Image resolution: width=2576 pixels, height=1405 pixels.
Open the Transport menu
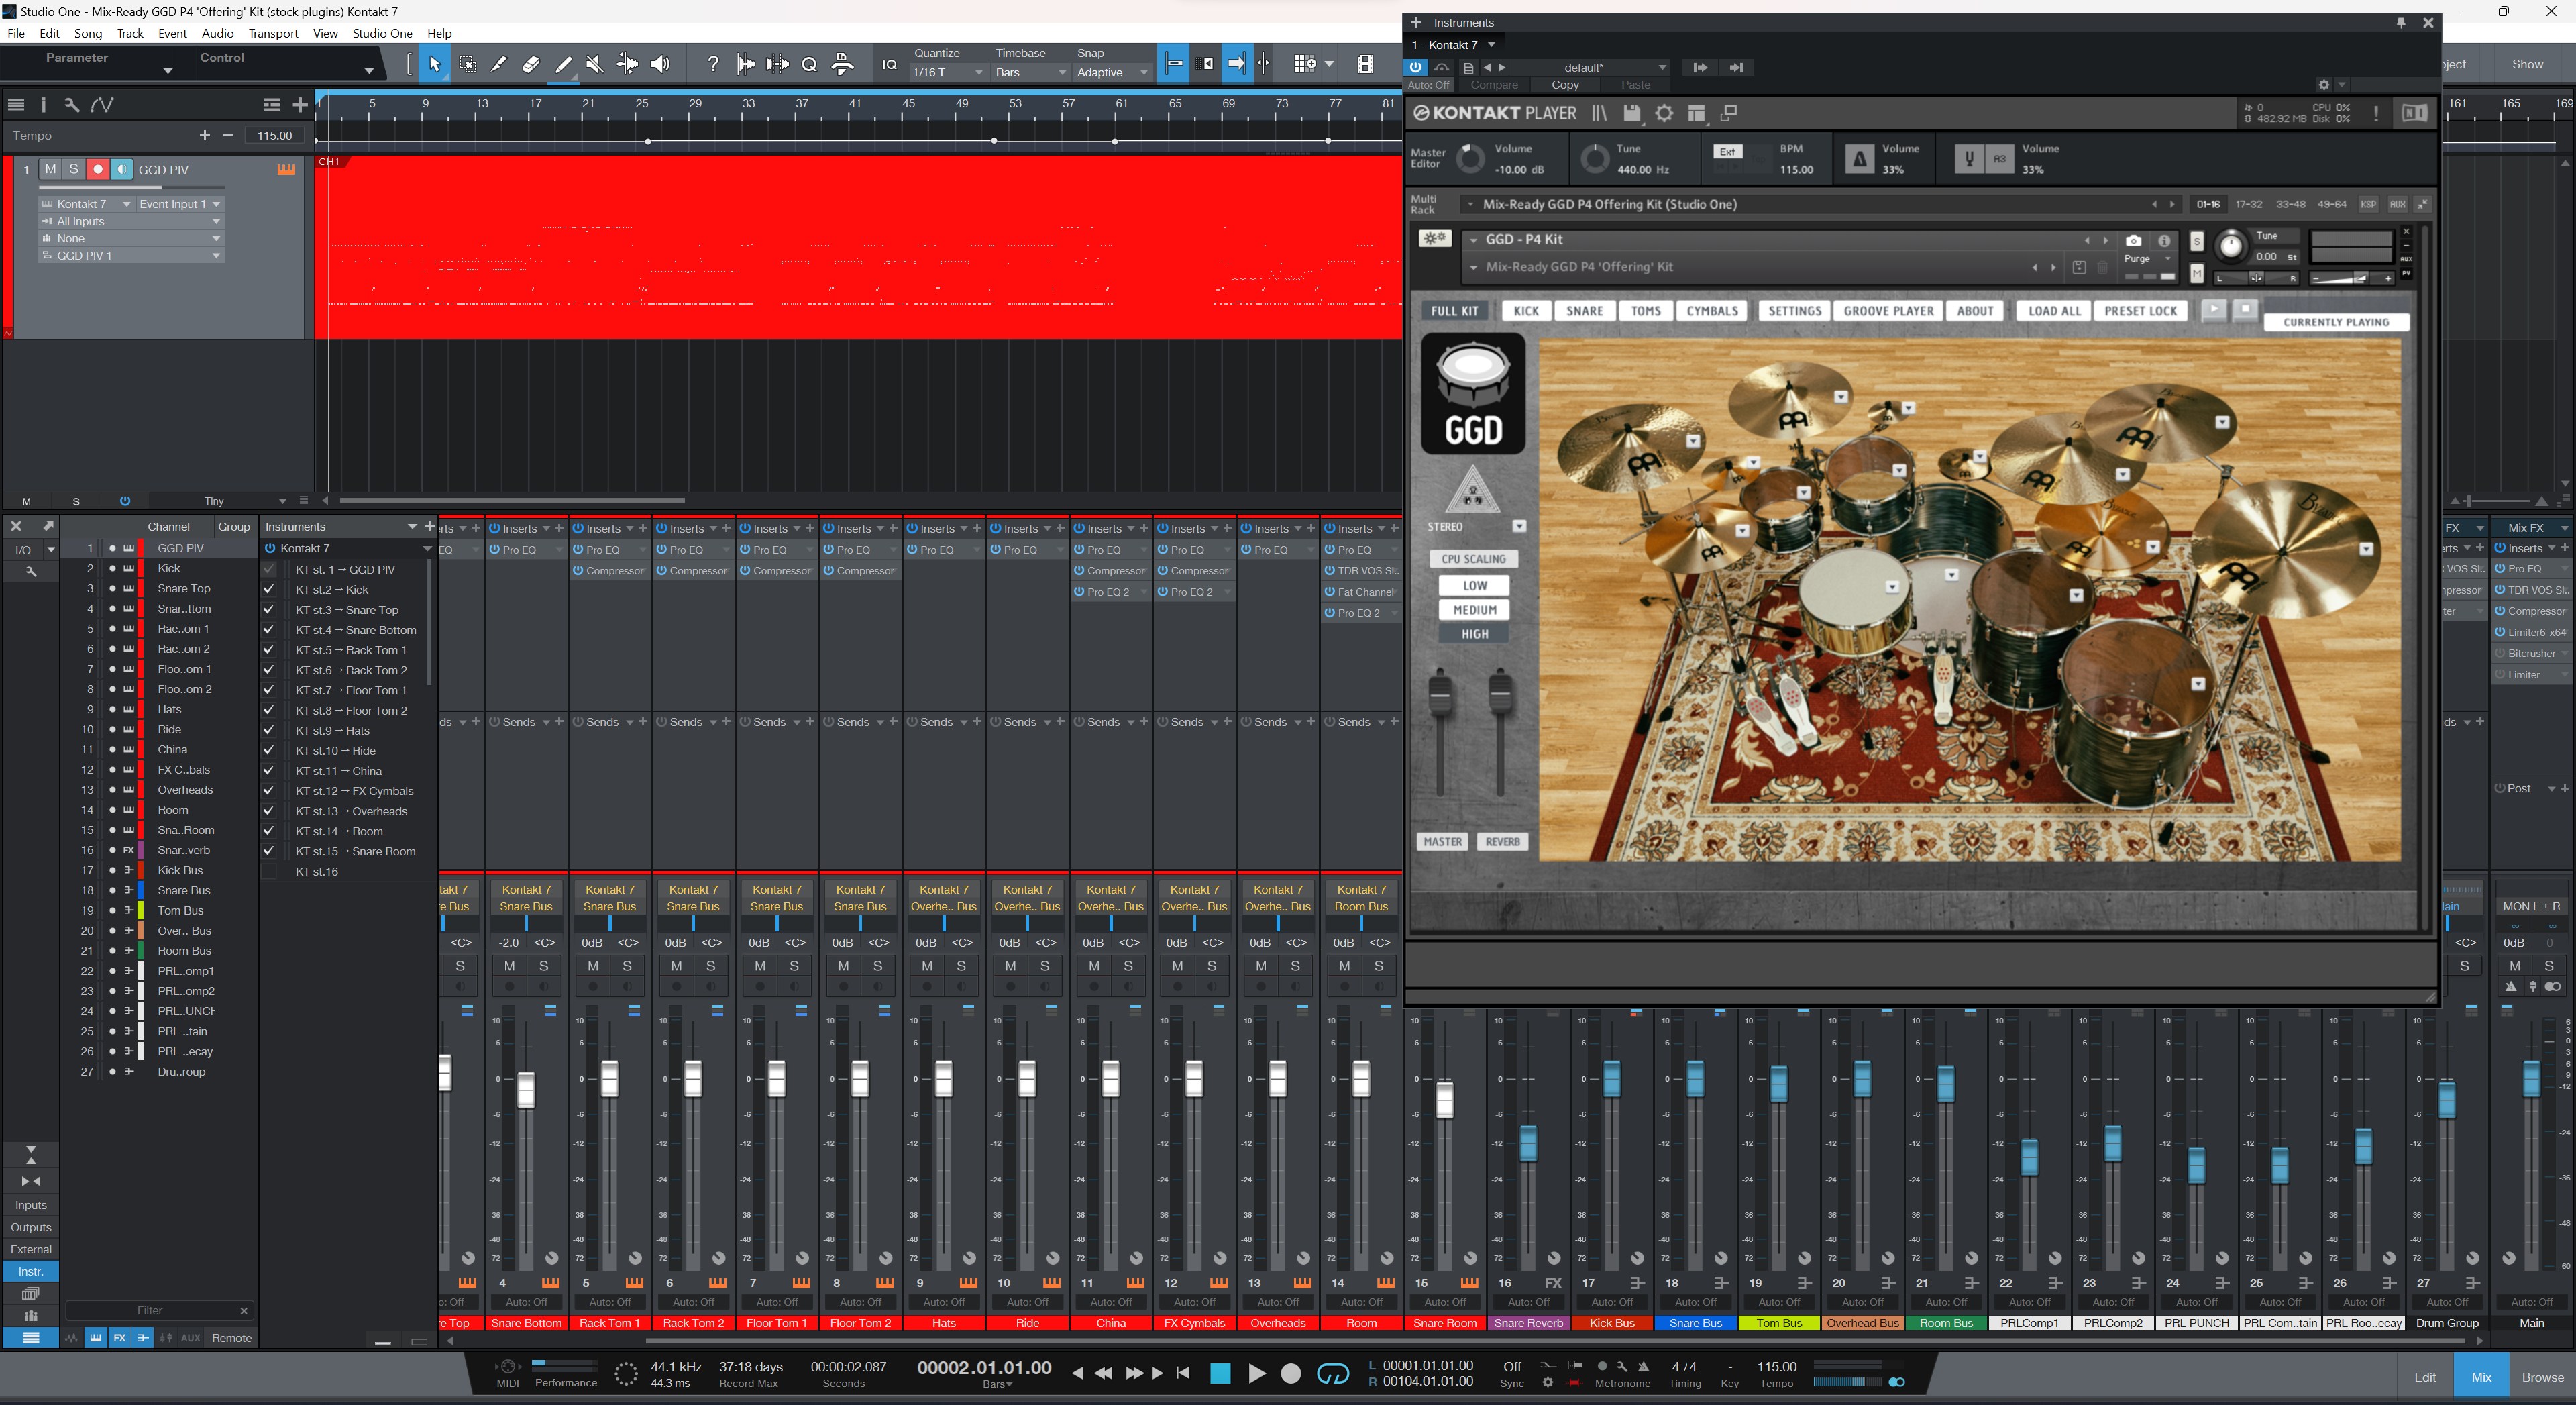273,33
